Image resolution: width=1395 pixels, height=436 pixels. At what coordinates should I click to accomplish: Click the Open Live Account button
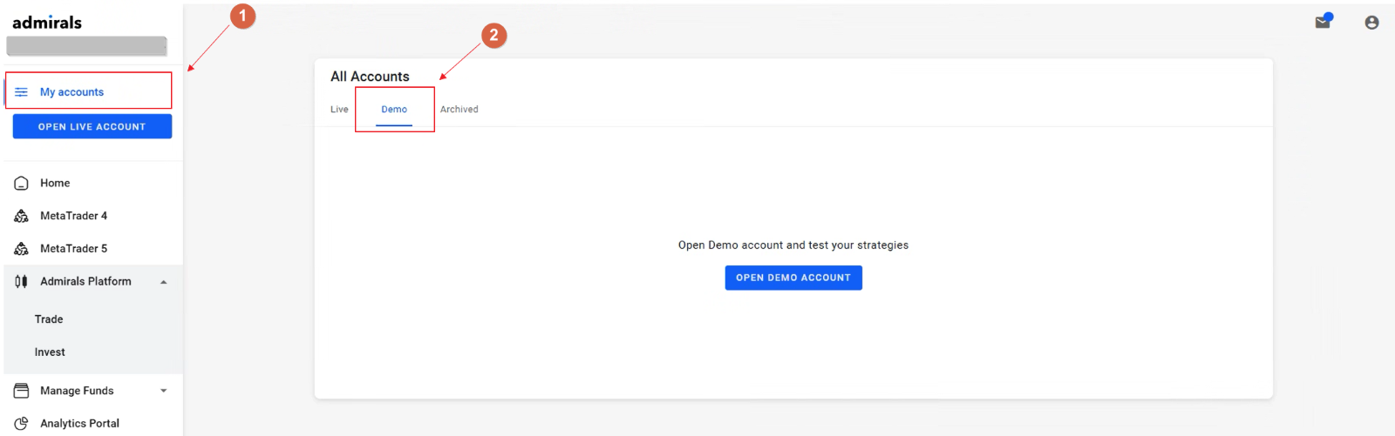[92, 126]
